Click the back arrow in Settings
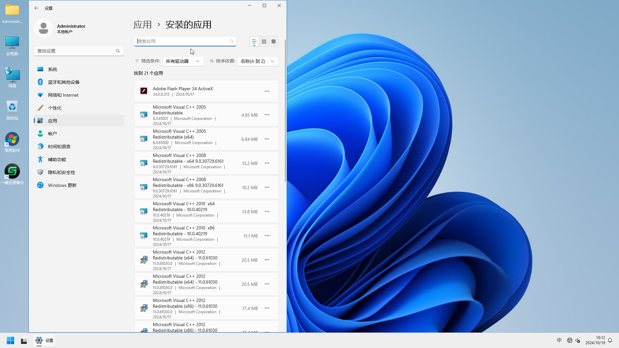Viewport: 619px width, 348px height. point(36,8)
